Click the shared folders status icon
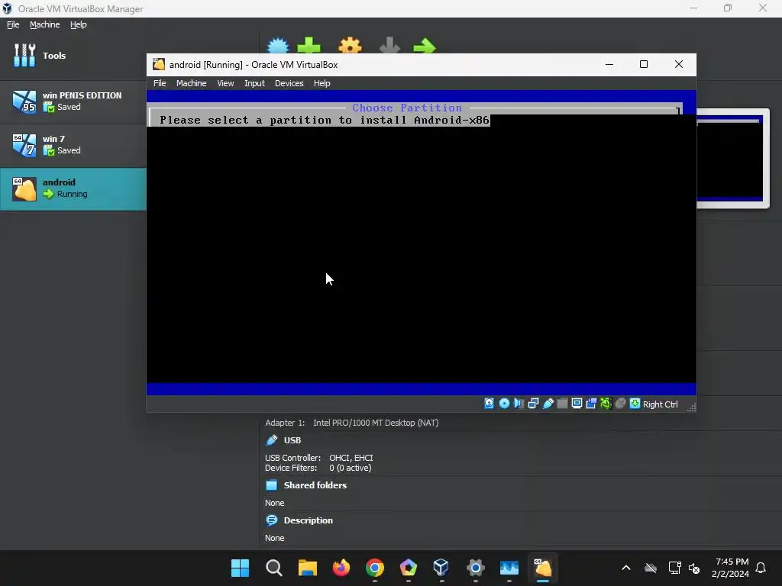Viewport: 782px width, 586px height. pyautogui.click(x=562, y=404)
